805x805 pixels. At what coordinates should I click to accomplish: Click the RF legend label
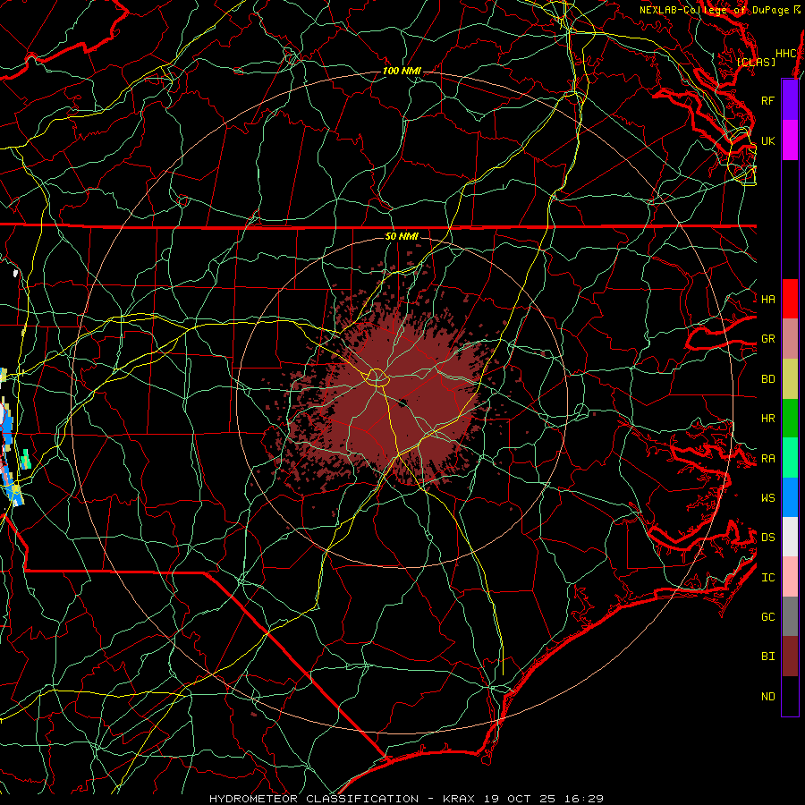tap(767, 100)
